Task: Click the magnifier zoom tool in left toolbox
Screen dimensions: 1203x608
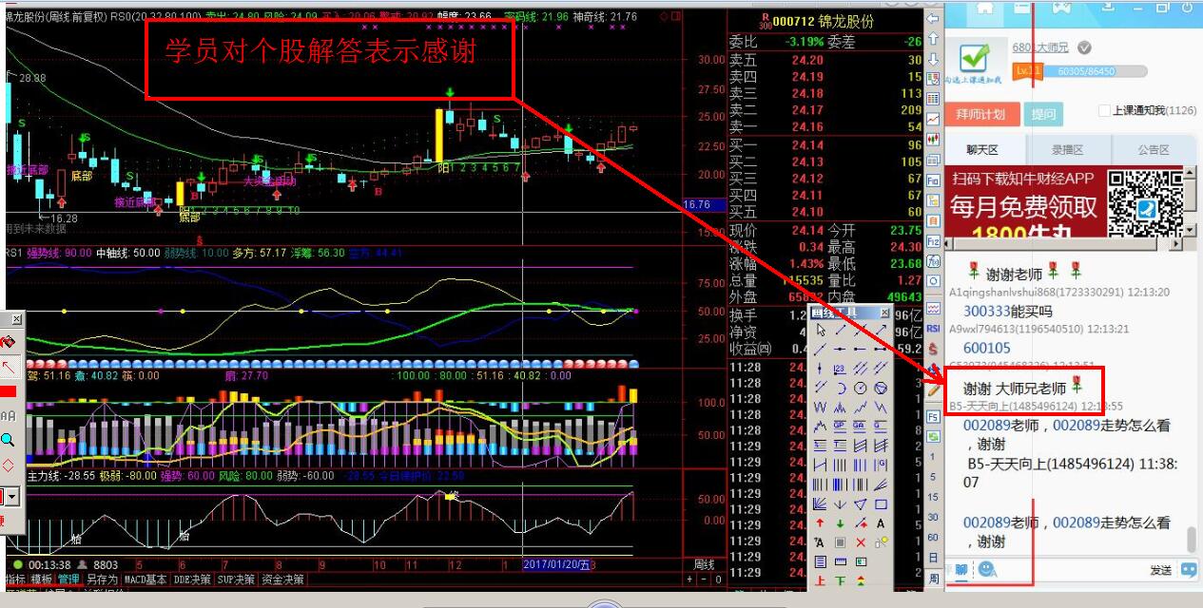Action: (x=8, y=440)
